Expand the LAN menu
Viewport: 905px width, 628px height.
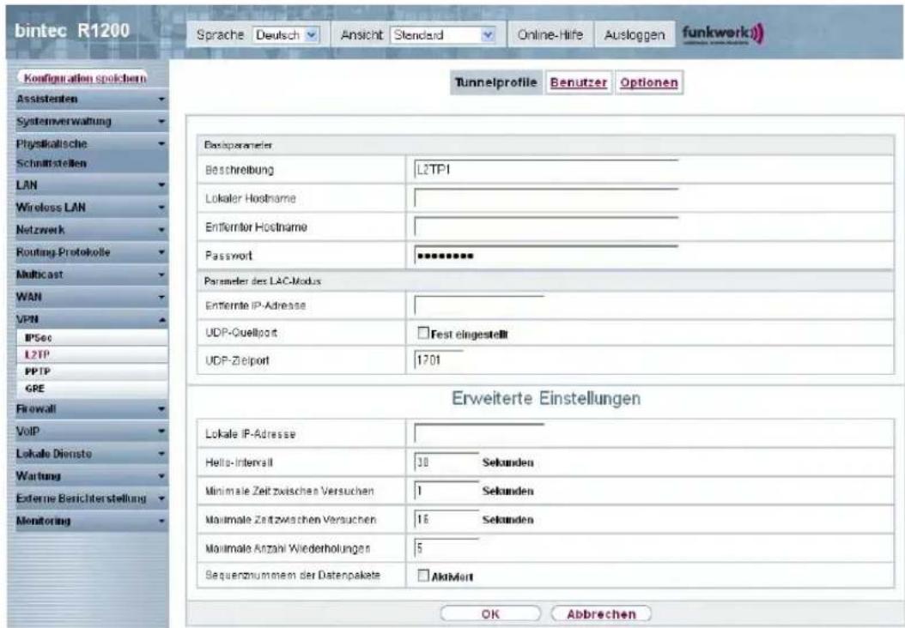pos(91,185)
